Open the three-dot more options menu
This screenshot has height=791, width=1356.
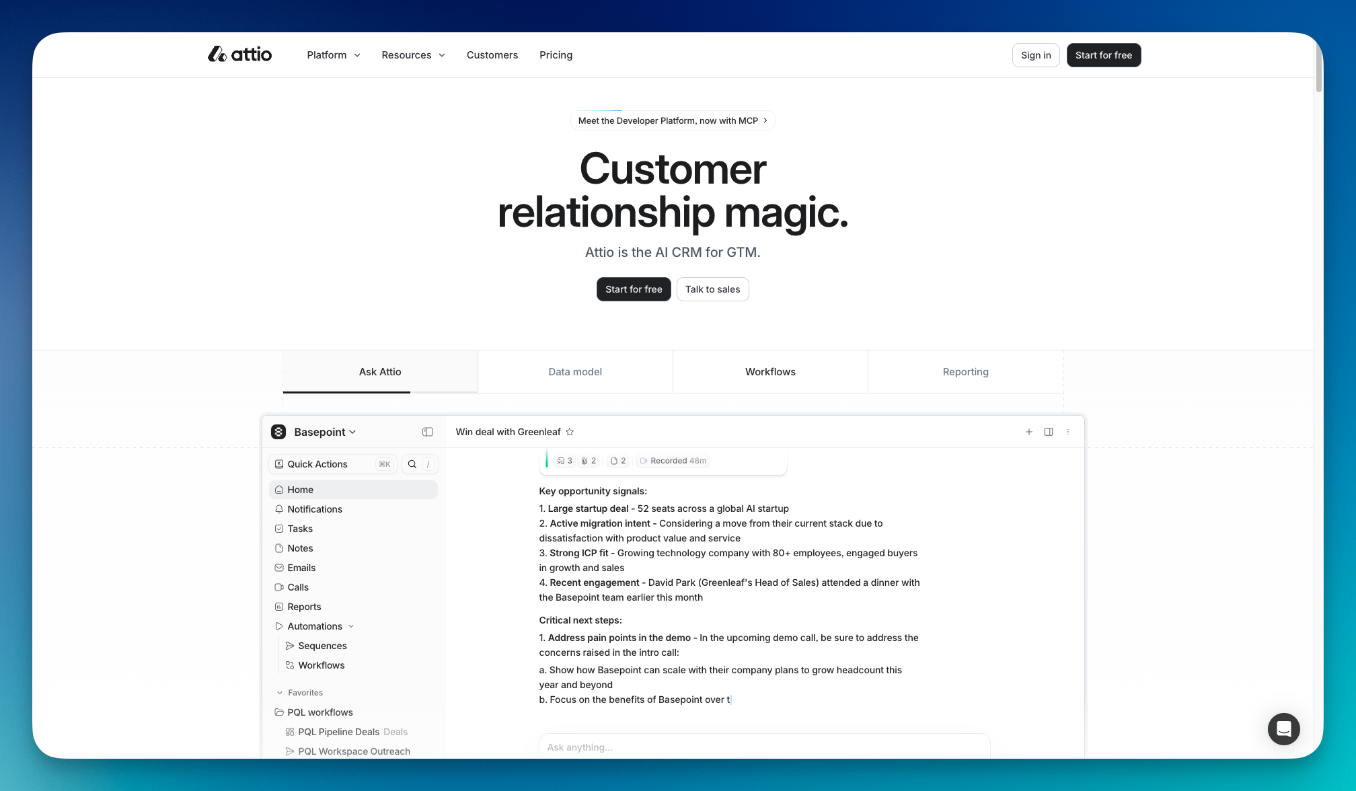[1068, 432]
